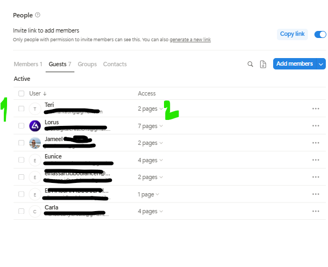The image size is (328, 267).
Task: Check the select-all users checkbox
Action: (21, 93)
